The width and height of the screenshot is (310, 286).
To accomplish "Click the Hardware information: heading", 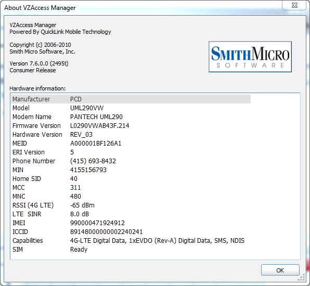I will pos(37,88).
